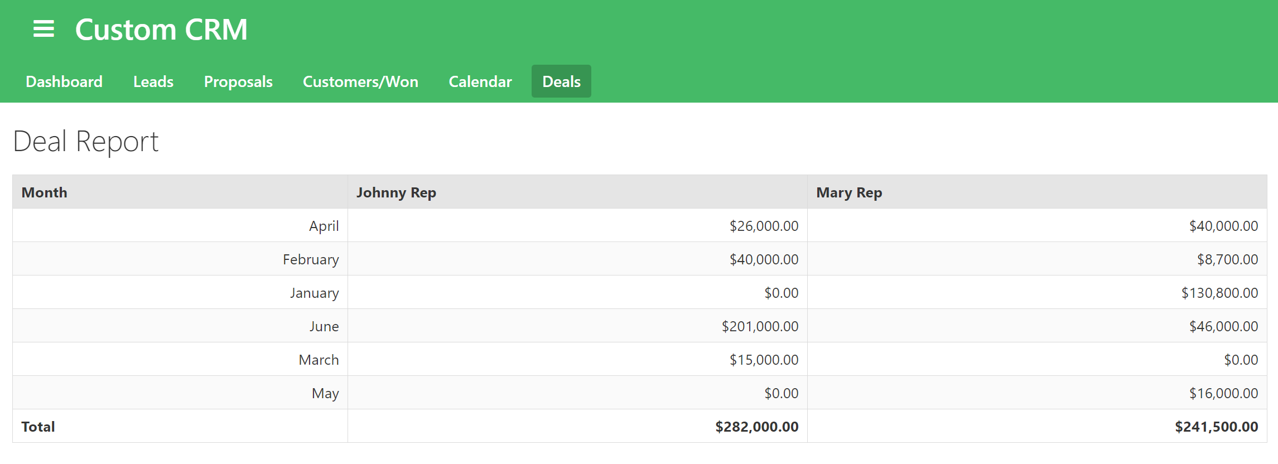The width and height of the screenshot is (1278, 464).
Task: Click Mary Rep's March $0.00 value
Action: coord(1241,360)
